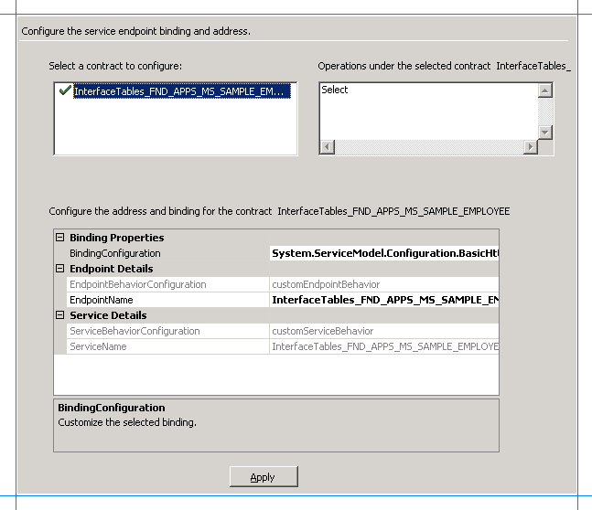The image size is (592, 510).
Task: Click the customServiceBehavior value
Action: pos(384,331)
